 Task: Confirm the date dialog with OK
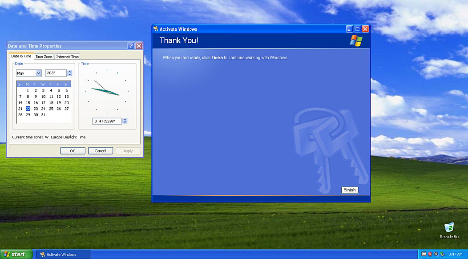(x=73, y=151)
